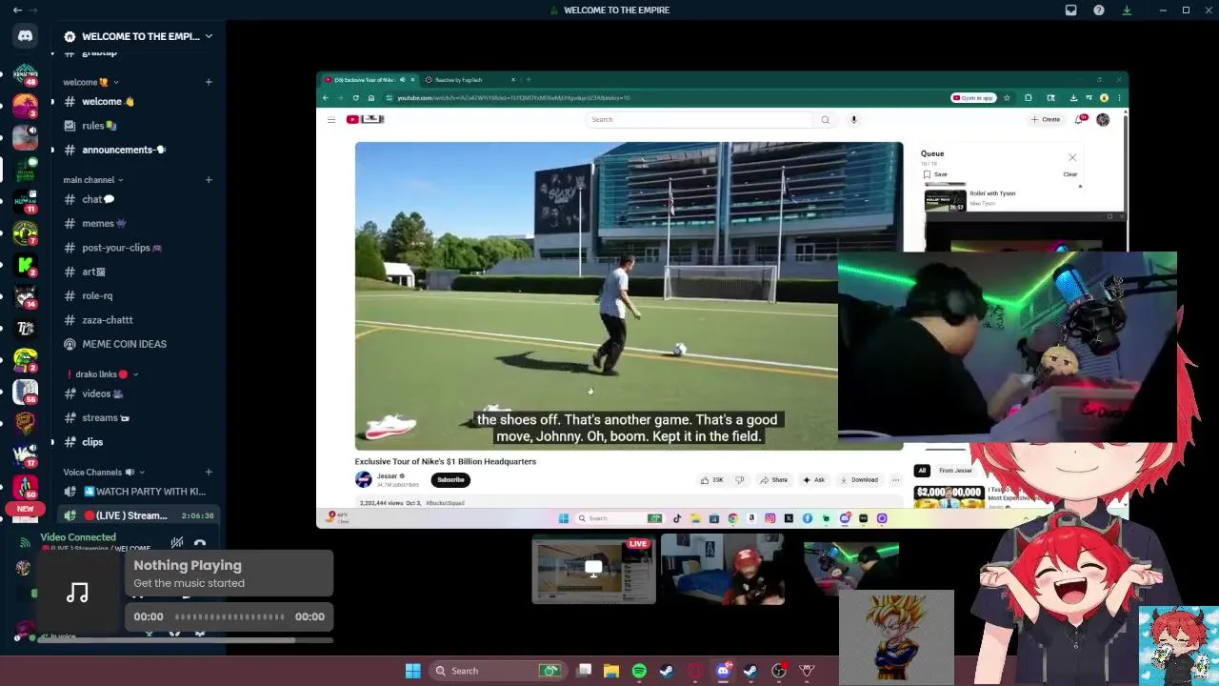This screenshot has height=686, width=1219.
Task: Open the role-rq channel
Action: pos(137,295)
